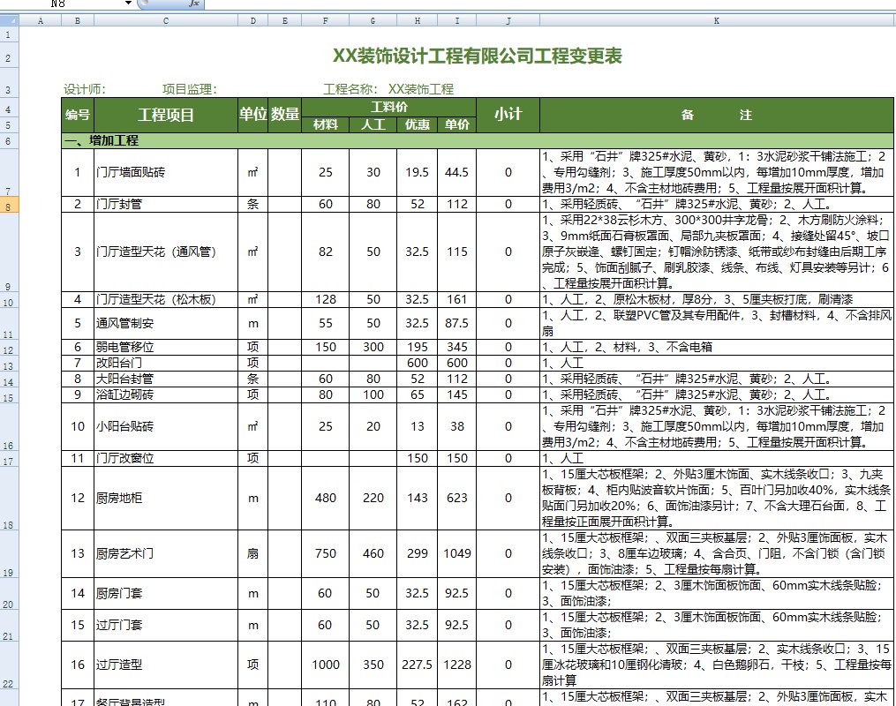Select the 厨房门套 item cell
Image resolution: width=896 pixels, height=706 pixels.
[166, 593]
